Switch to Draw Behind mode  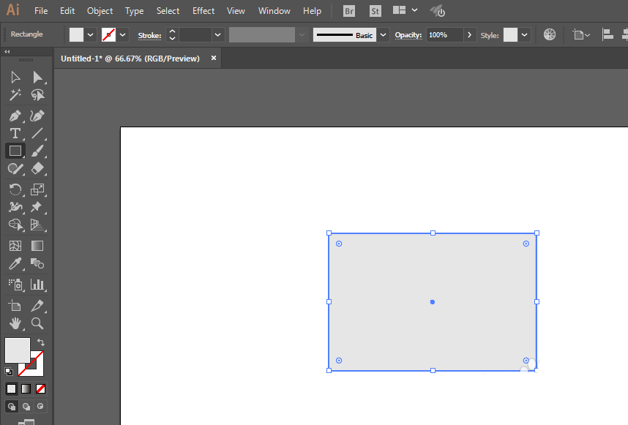pyautogui.click(x=26, y=407)
